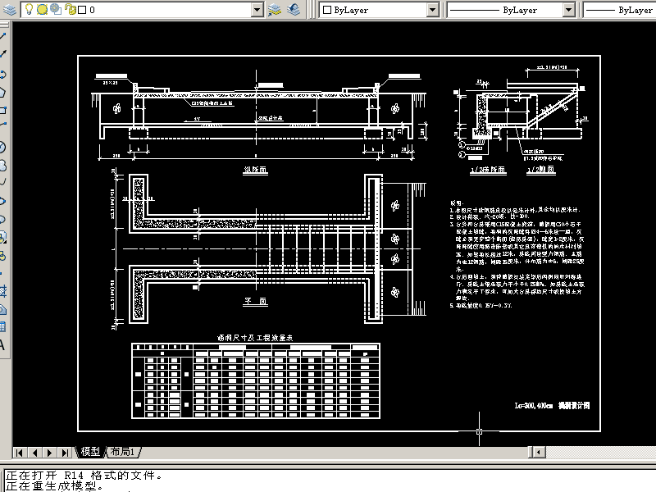This screenshot has width=656, height=492.
Task: Switch to the 模型 tab
Action: pyautogui.click(x=90, y=452)
